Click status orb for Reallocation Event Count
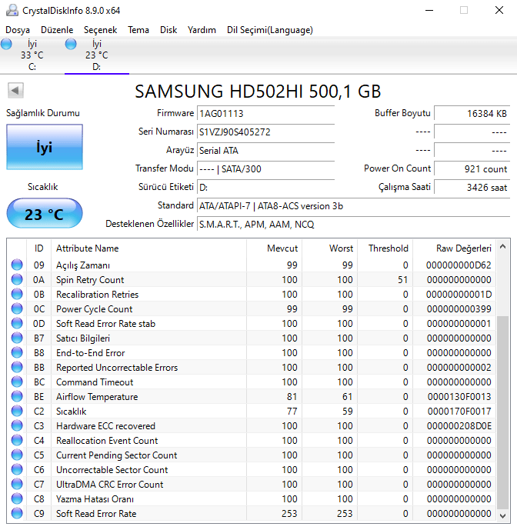The height and width of the screenshot is (530, 517). [17, 441]
